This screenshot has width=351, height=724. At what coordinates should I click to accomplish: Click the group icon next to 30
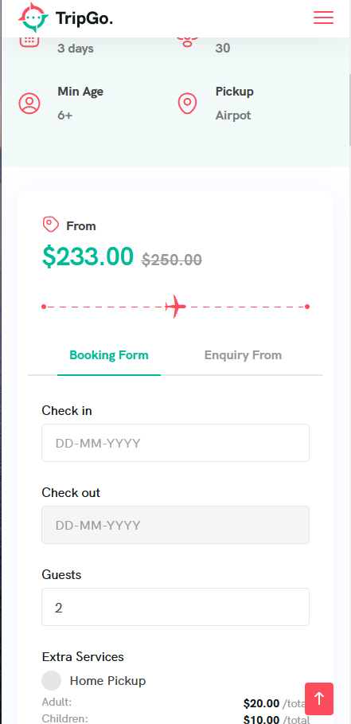point(187,42)
